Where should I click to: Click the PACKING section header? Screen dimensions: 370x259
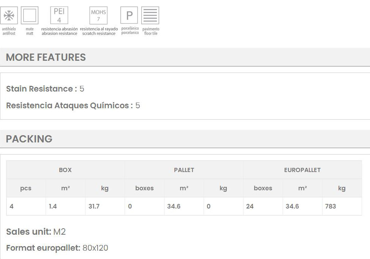point(29,139)
